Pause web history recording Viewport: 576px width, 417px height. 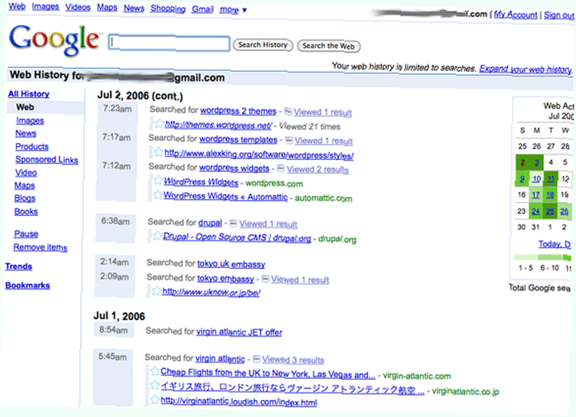(26, 234)
